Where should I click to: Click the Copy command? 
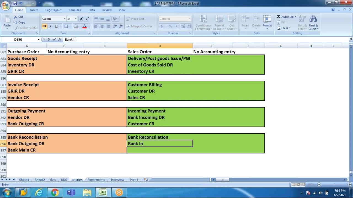(19, 22)
